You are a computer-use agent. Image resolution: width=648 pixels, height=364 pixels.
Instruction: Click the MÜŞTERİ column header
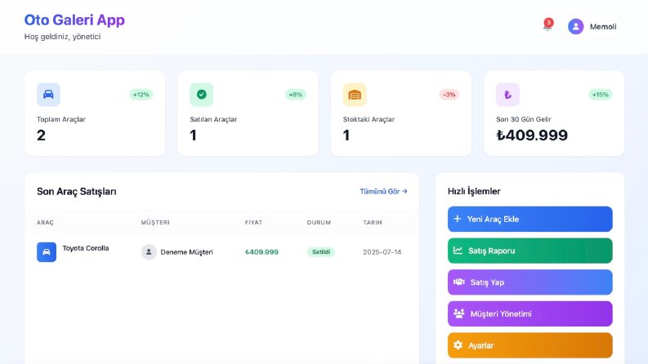(x=155, y=223)
